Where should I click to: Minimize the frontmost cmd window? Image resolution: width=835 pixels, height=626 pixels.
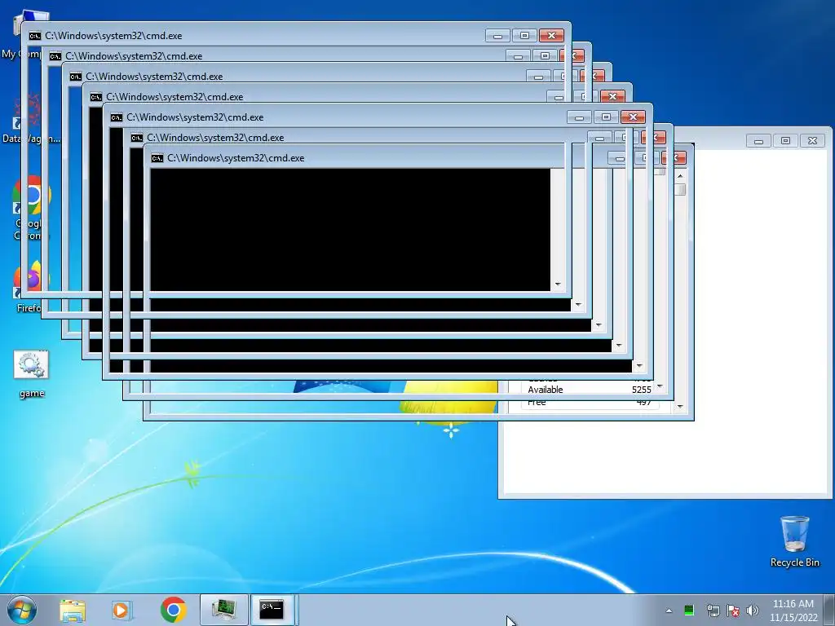[497, 36]
